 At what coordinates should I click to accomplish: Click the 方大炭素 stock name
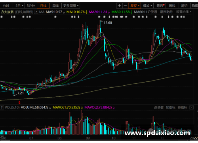tap(7, 12)
